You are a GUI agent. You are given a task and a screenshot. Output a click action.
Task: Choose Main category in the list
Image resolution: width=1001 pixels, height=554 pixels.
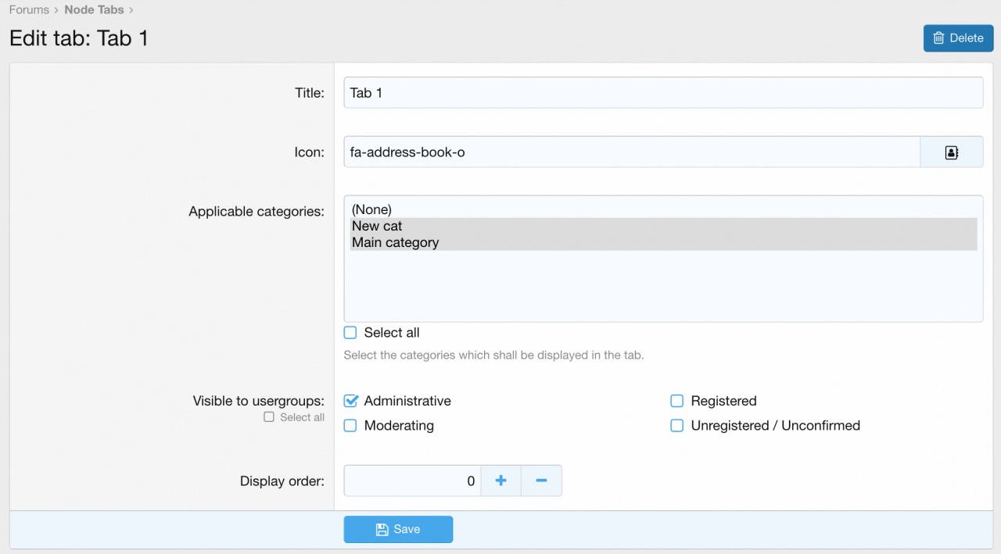point(395,242)
